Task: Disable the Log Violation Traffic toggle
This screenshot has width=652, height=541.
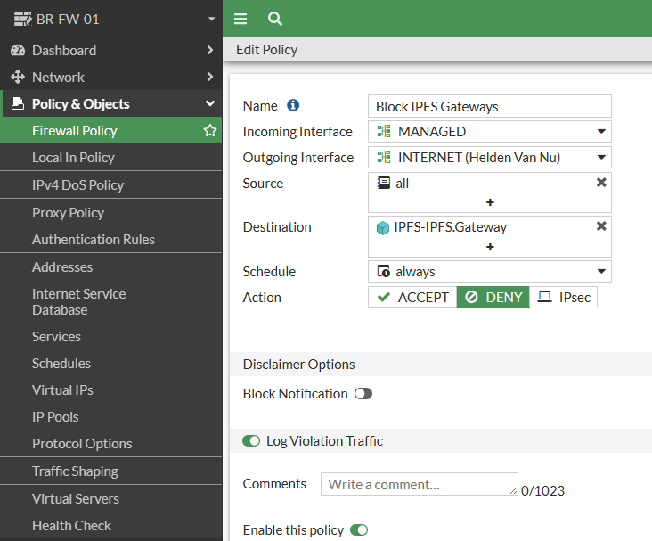Action: [251, 441]
